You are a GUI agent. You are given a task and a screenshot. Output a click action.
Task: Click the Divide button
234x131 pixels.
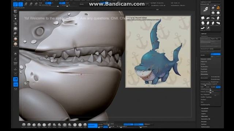[x=205, y=55]
